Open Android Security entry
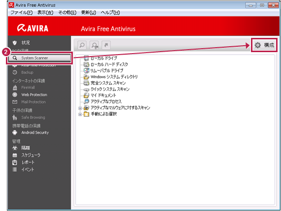281x211 pixels. coord(35,132)
